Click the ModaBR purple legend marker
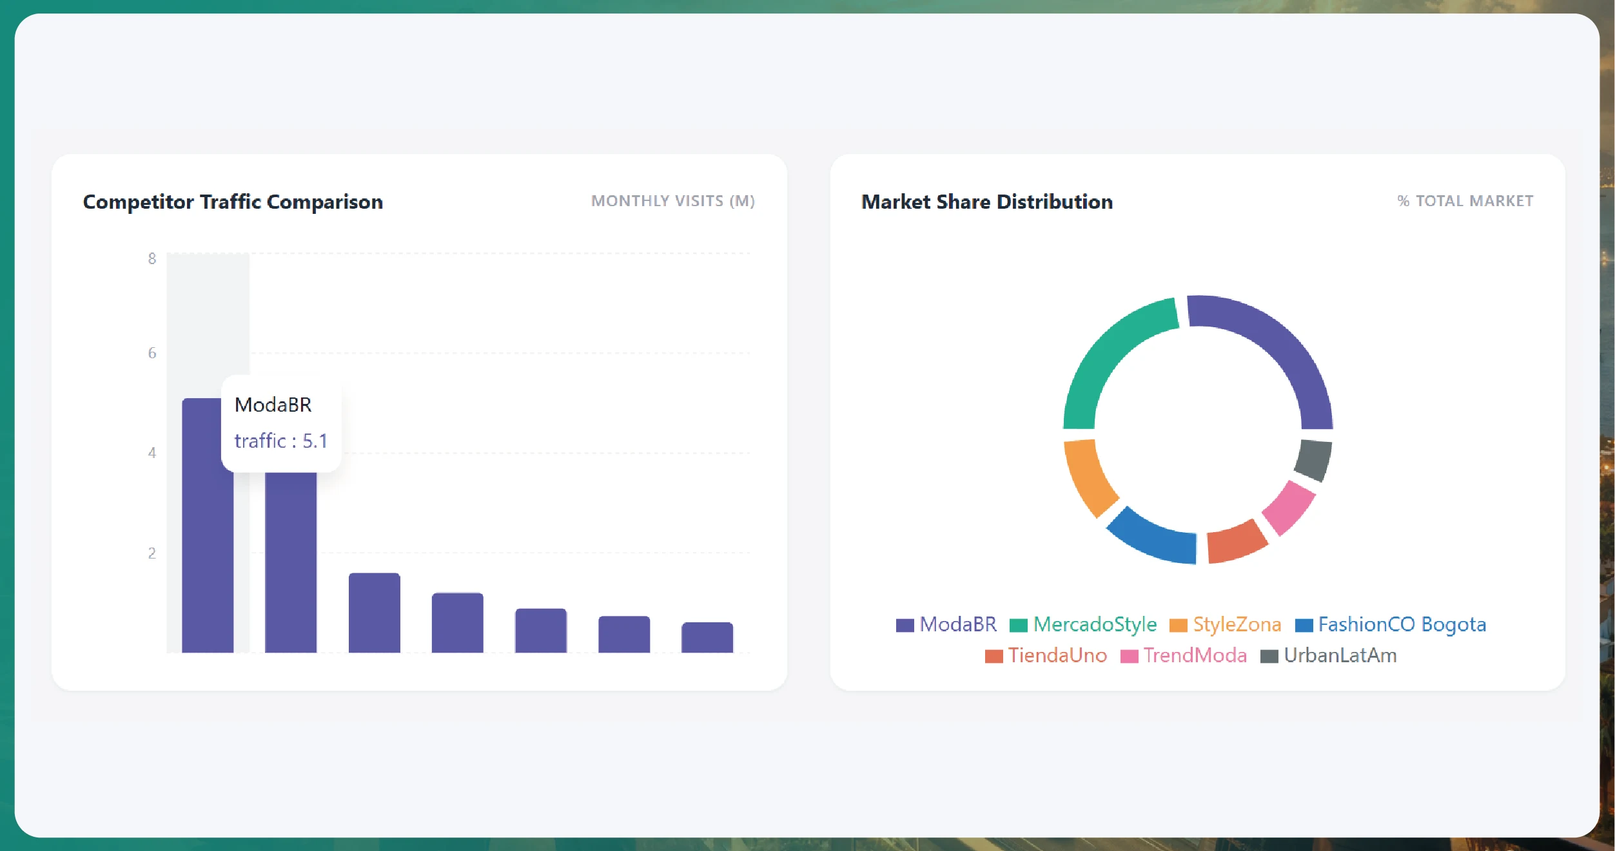The image size is (1615, 851). pyautogui.click(x=905, y=624)
